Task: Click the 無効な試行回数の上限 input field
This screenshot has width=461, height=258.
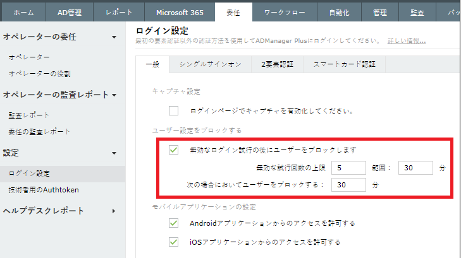Action: 348,168
